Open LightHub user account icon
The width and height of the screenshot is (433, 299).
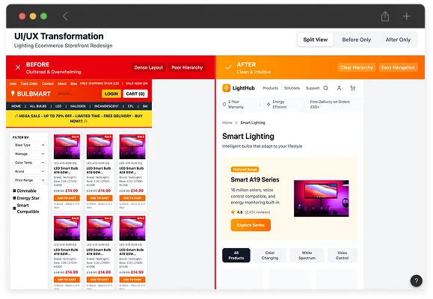pos(339,88)
